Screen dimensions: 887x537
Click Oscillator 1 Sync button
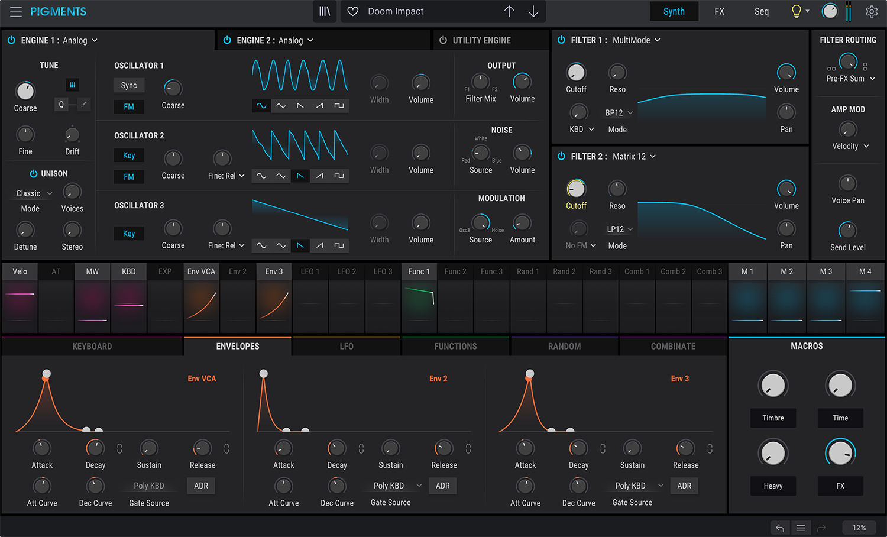(129, 85)
